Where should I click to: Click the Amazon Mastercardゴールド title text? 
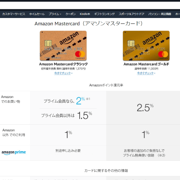(146, 64)
